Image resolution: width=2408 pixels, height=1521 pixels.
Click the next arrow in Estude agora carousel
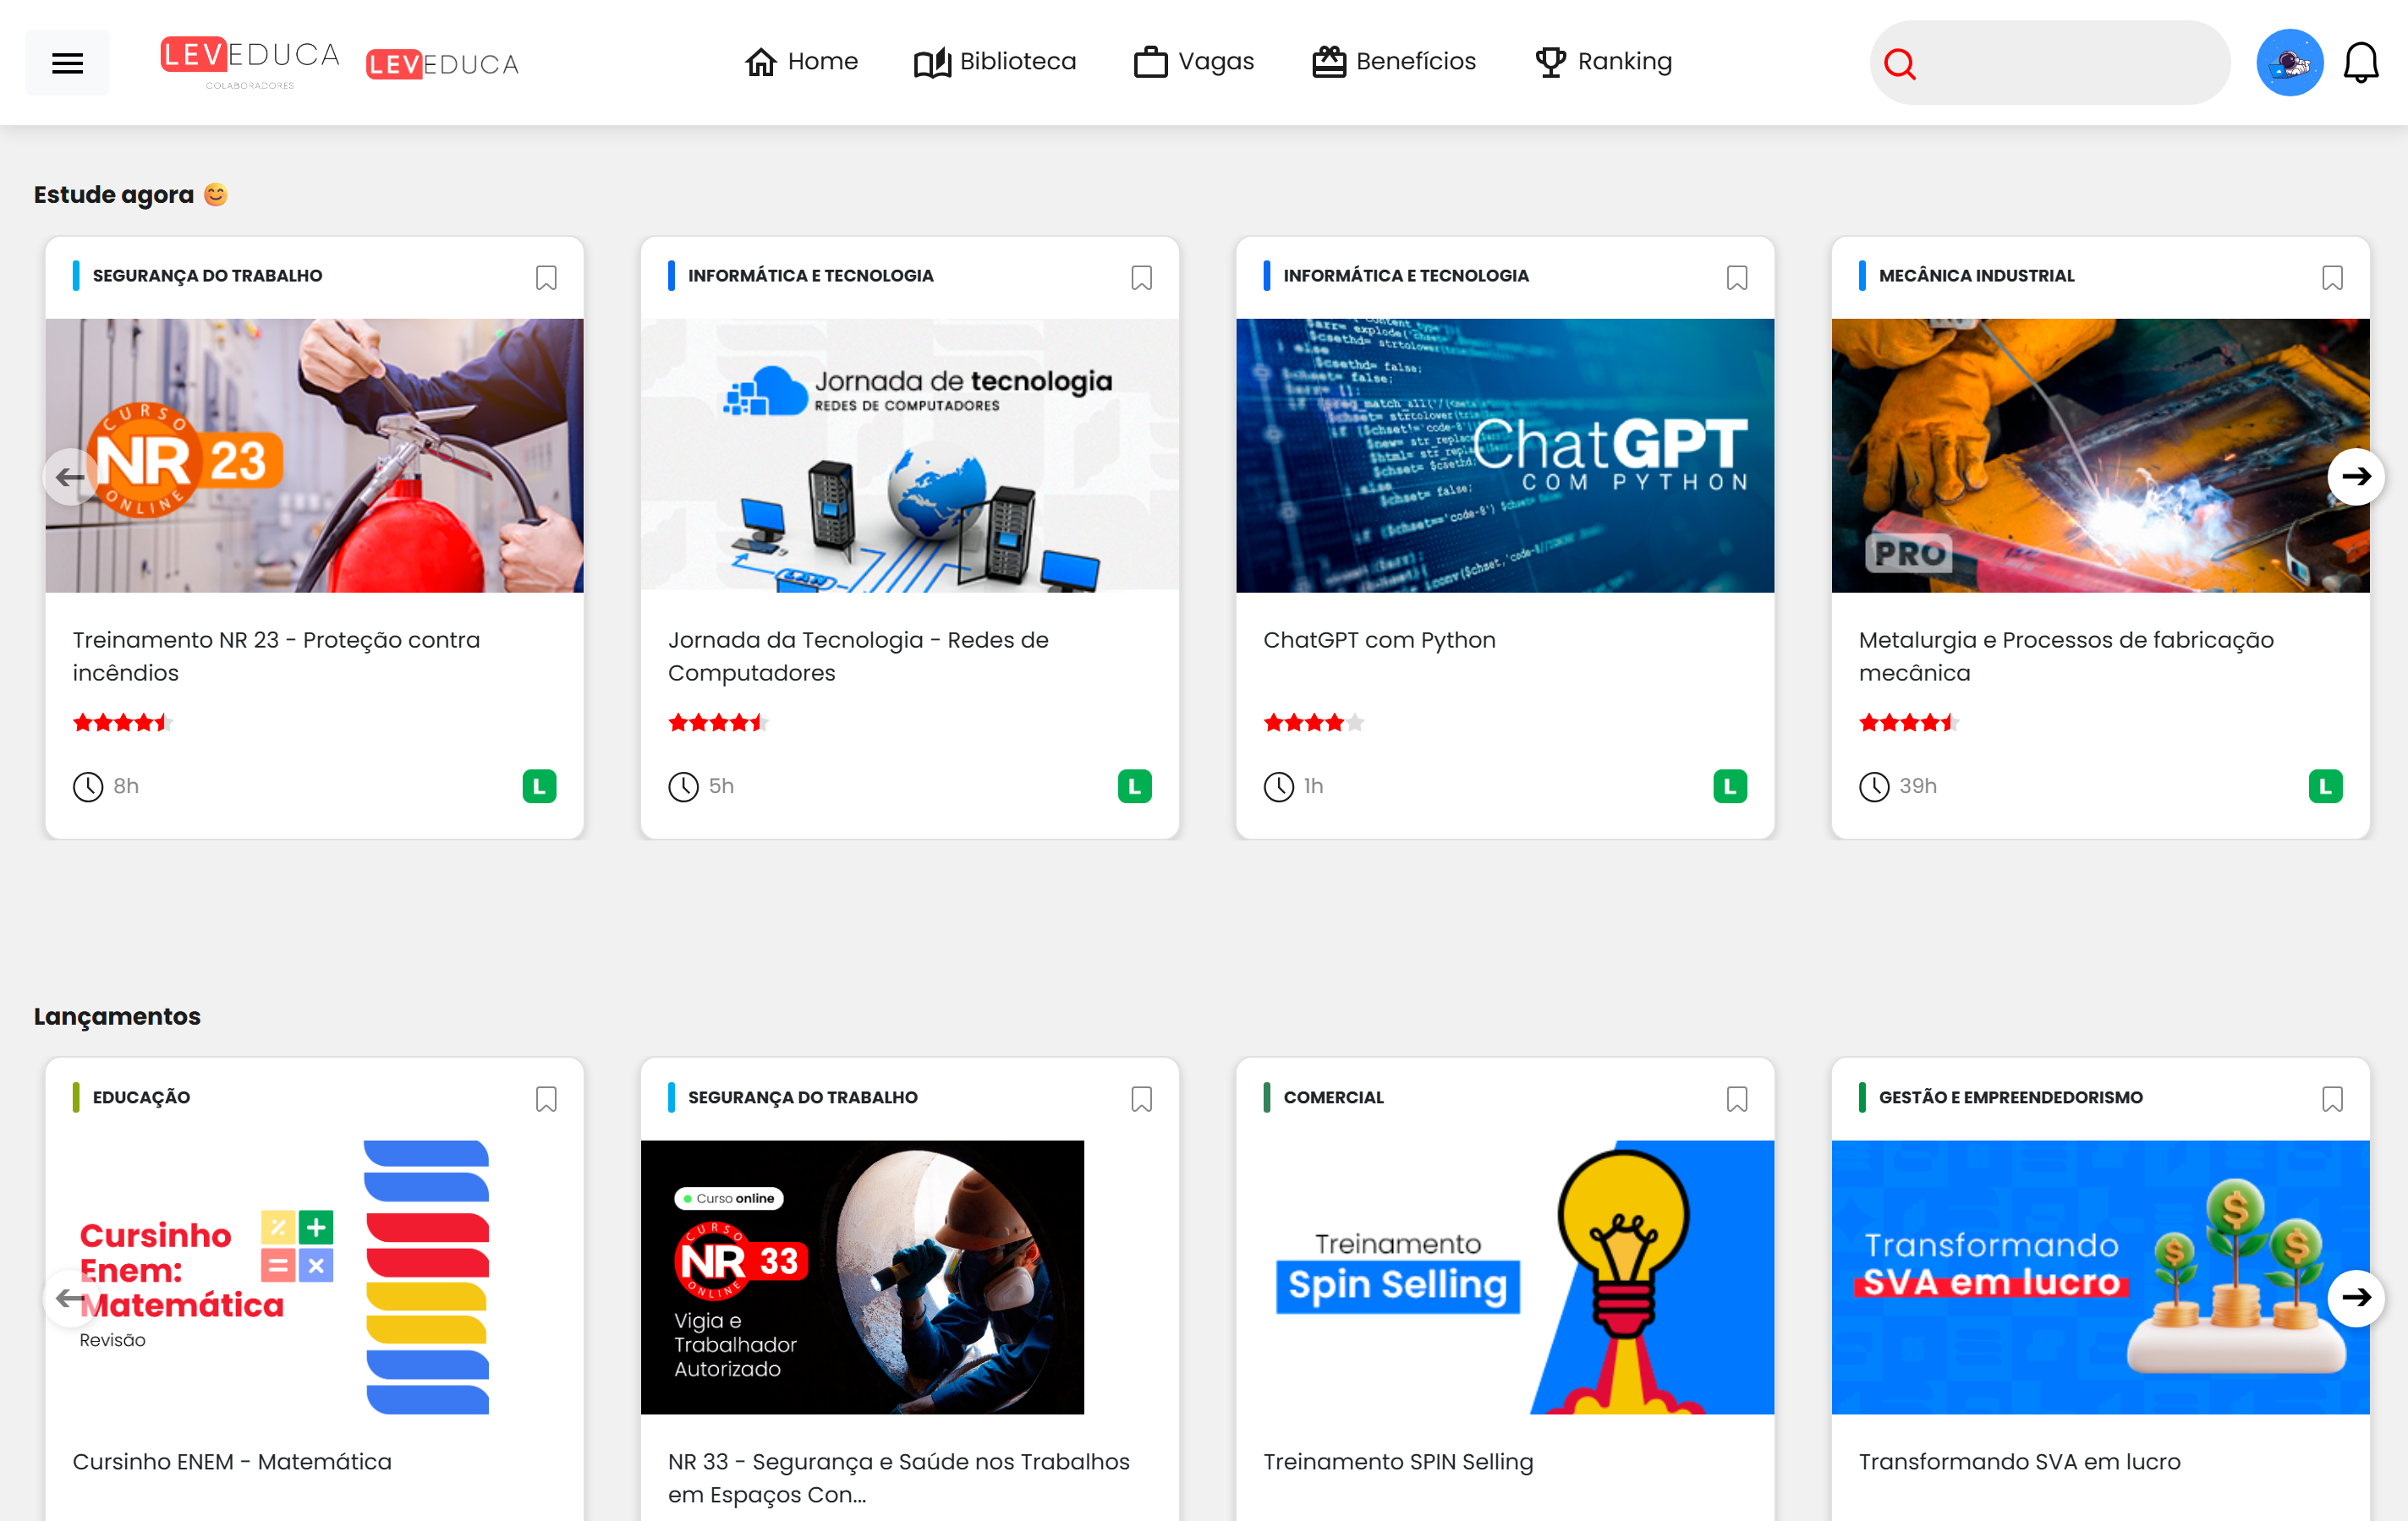coord(2356,477)
